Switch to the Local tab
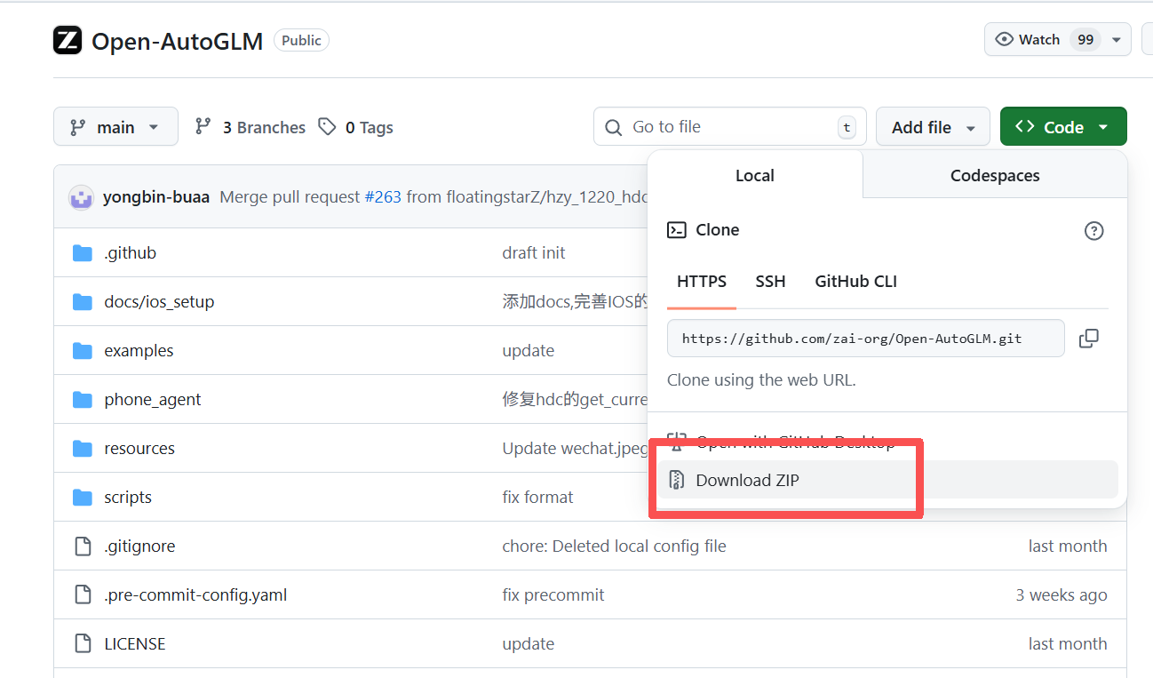Viewport: 1153px width, 678px height. pyautogui.click(x=755, y=176)
